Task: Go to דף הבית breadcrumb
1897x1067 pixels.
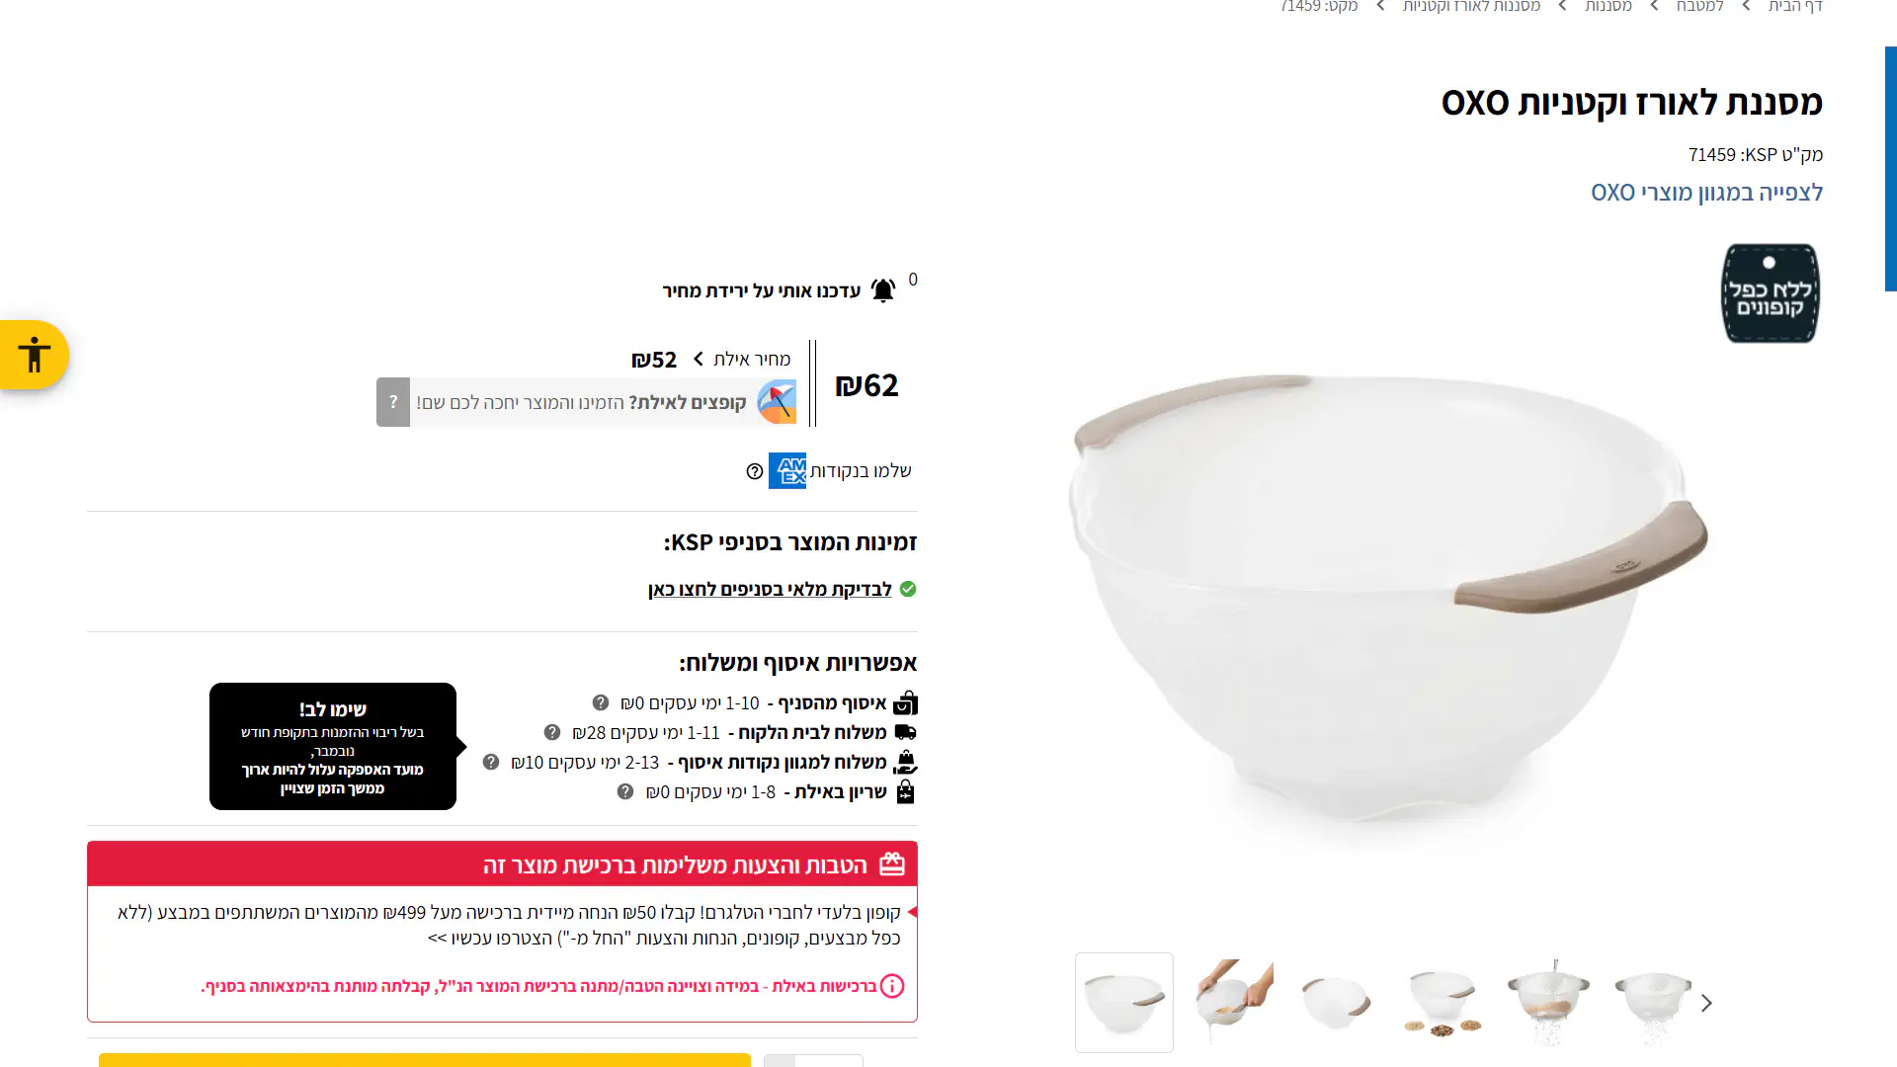Action: tap(1795, 6)
